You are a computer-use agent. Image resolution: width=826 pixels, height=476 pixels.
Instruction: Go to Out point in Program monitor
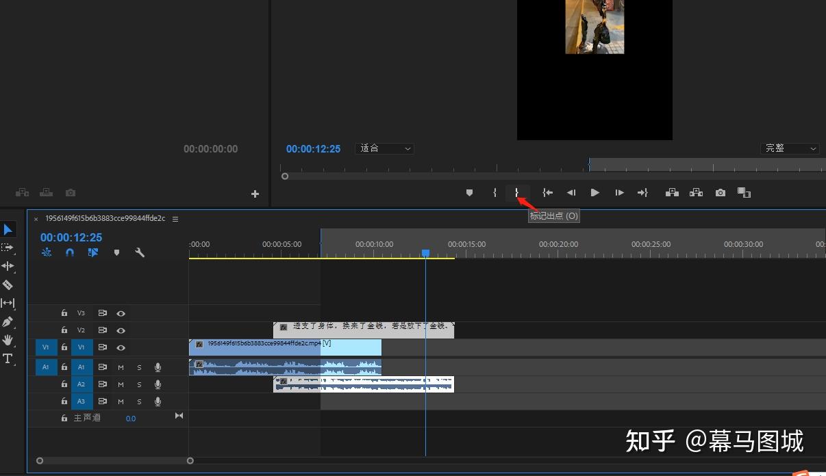click(642, 193)
